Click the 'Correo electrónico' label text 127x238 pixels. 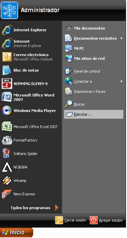(31, 55)
